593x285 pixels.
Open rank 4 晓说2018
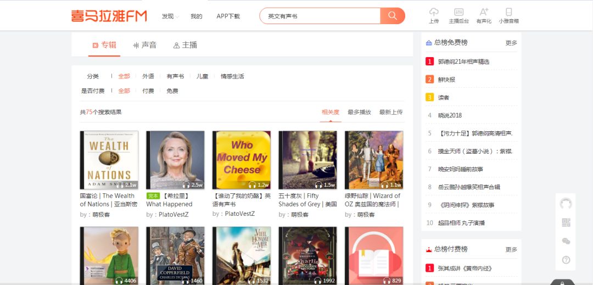450,115
